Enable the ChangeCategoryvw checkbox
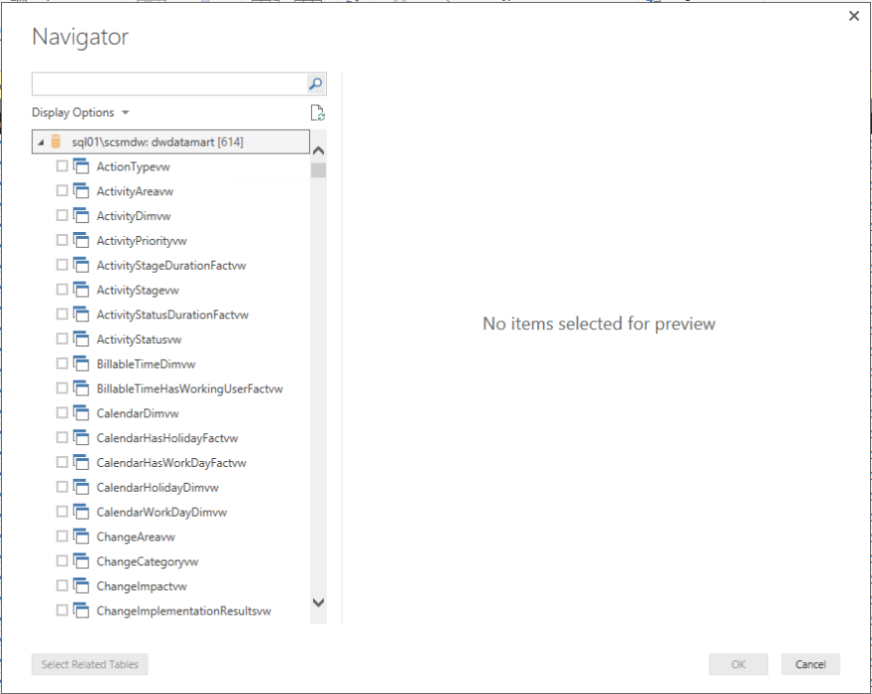 [x=62, y=561]
